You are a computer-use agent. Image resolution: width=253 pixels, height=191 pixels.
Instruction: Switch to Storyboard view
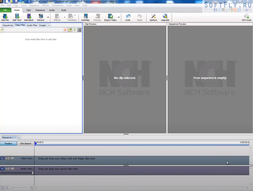point(26,143)
